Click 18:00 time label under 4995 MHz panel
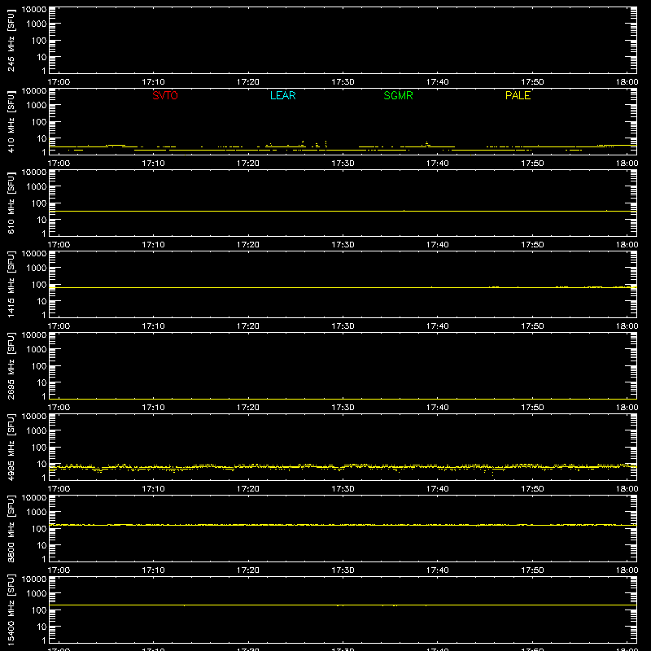The image size is (651, 651). click(x=627, y=489)
